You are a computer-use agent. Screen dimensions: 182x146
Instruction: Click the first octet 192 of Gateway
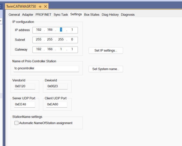point(39,49)
